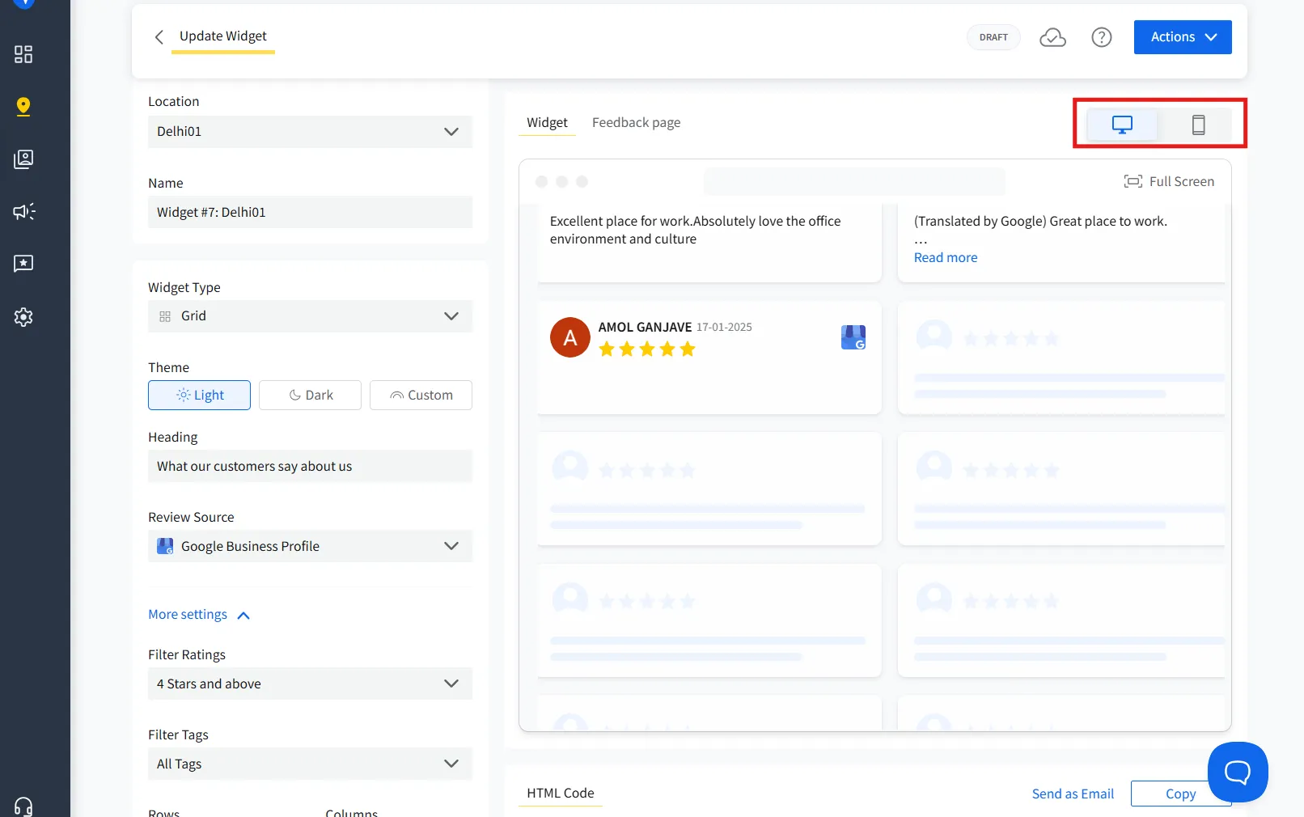
Task: Select the Widget preview tab
Action: (547, 123)
